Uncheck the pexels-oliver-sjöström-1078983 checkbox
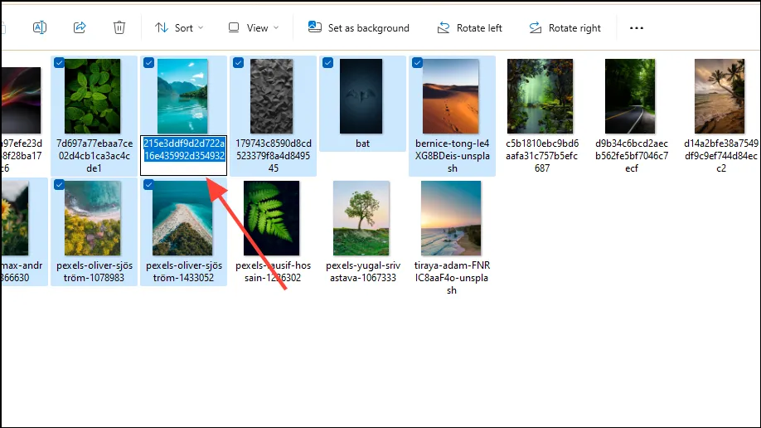This screenshot has height=428, width=761. [59, 185]
